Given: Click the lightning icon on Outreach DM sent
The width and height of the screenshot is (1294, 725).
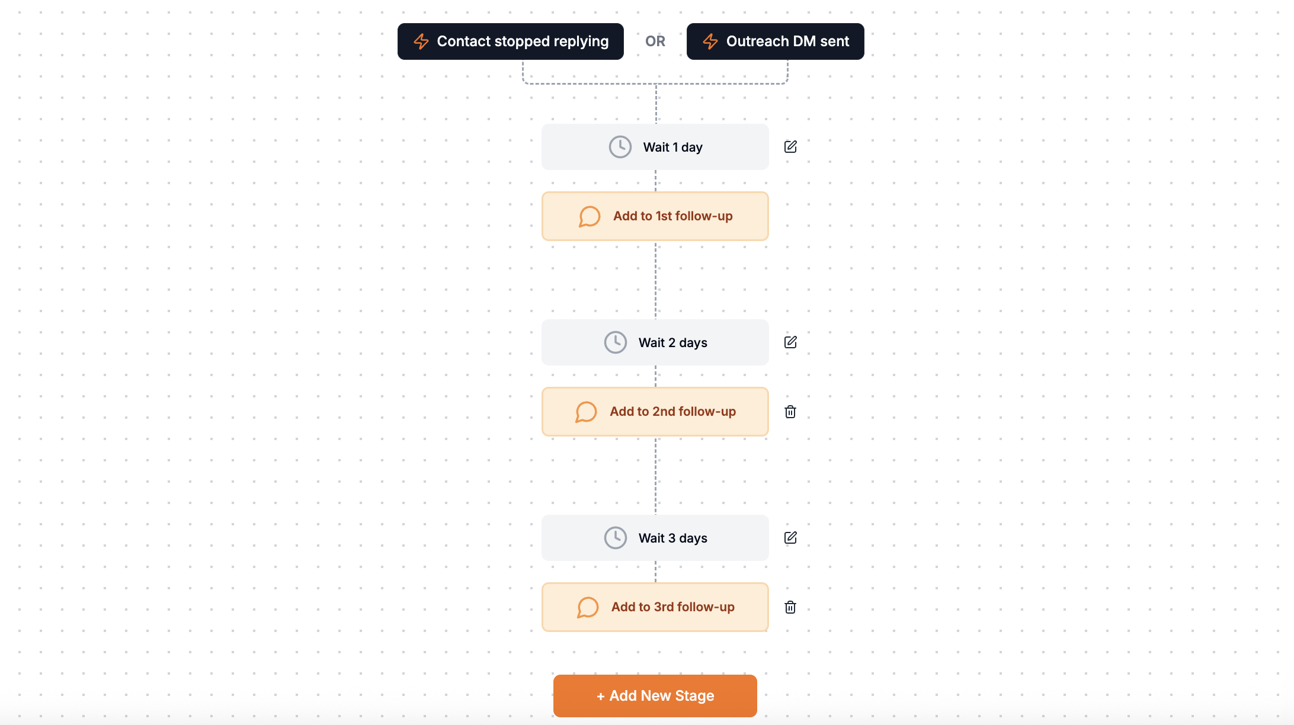Looking at the screenshot, I should (709, 41).
